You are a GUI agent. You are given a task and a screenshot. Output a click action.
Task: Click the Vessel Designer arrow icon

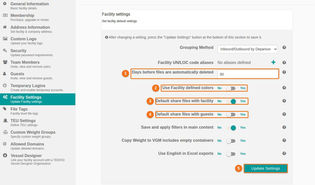point(5,155)
